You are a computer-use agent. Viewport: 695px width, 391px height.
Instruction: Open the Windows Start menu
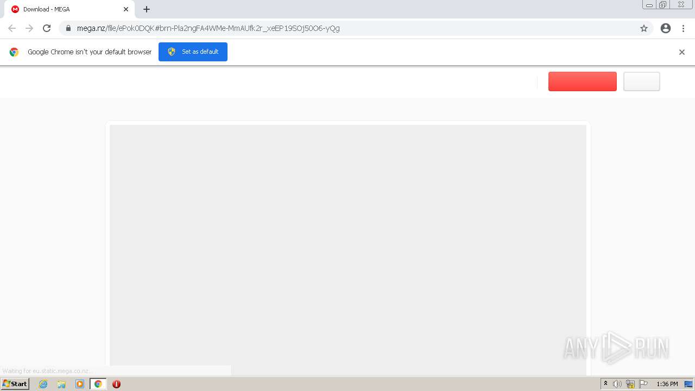pos(15,384)
